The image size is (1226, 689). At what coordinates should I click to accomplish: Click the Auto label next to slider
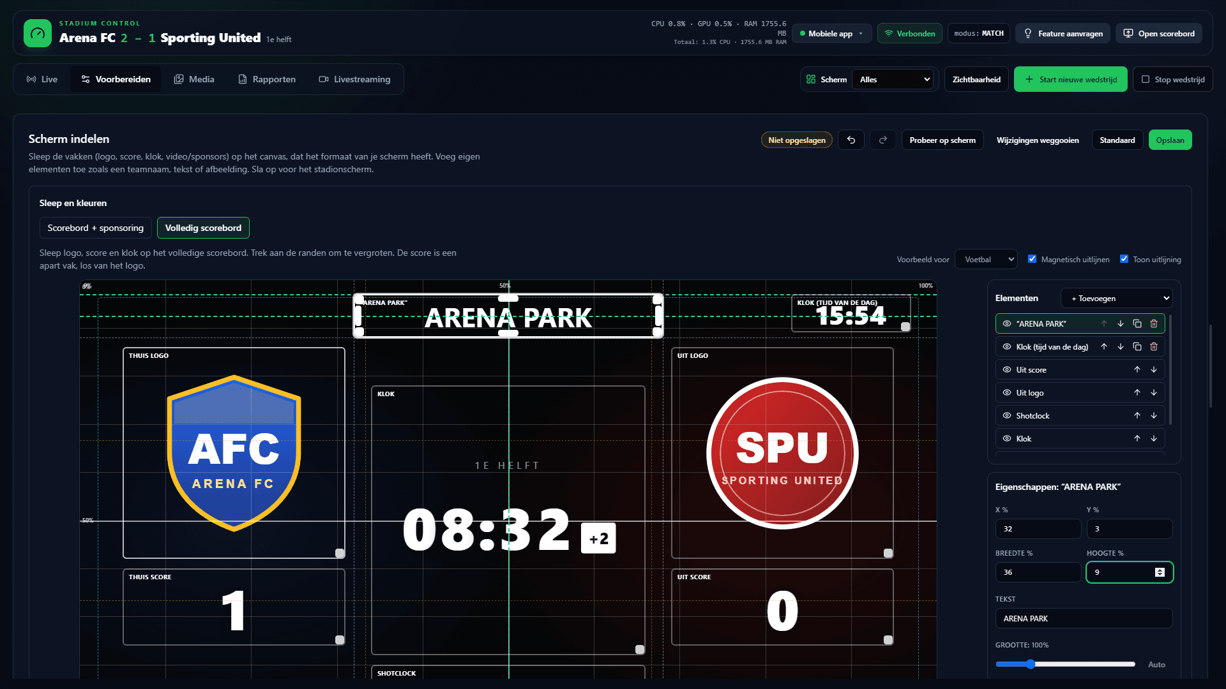click(x=1156, y=664)
